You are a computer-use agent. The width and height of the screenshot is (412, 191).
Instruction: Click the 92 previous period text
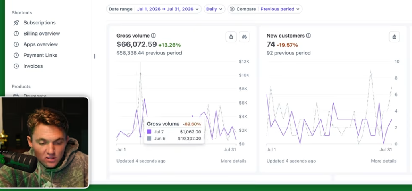(x=288, y=53)
